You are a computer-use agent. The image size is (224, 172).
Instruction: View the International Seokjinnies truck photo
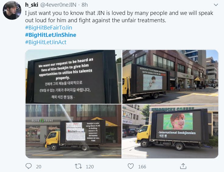pyautogui.click(x=170, y=131)
